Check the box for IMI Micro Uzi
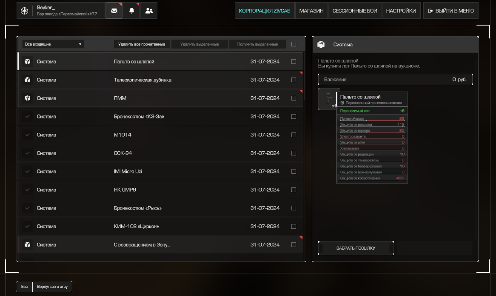Viewport: 496px width, 296px height. (x=294, y=172)
